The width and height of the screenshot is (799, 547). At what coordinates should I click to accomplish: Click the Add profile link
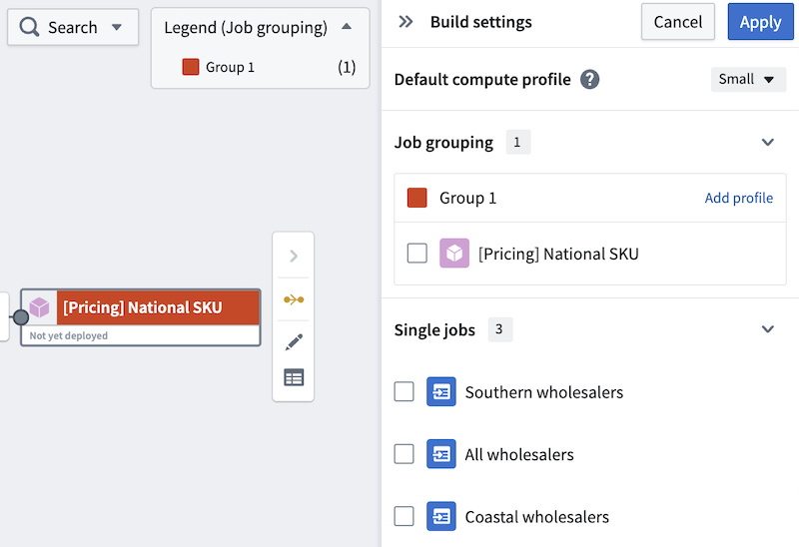point(738,198)
